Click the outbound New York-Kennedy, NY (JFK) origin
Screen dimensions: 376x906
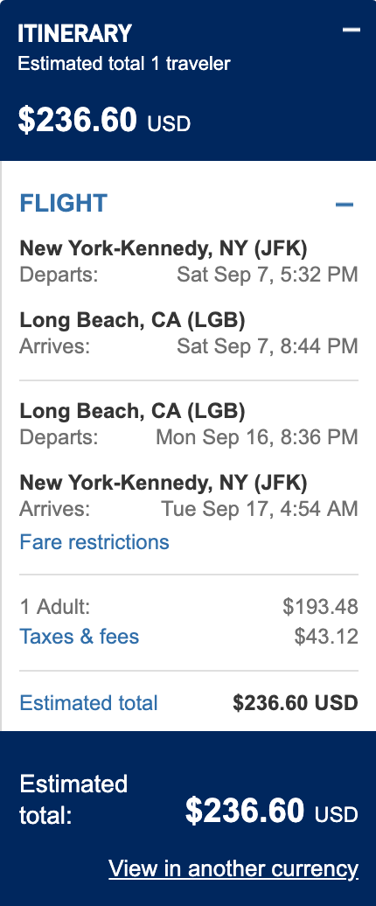click(x=164, y=248)
